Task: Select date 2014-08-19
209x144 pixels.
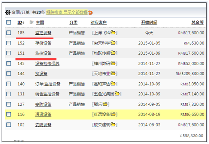Action: pyautogui.click(x=149, y=114)
